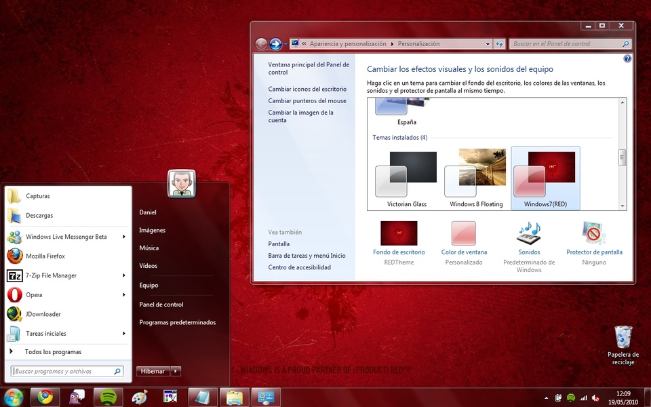Open Protector de pantalla icon
The image size is (651, 407).
coord(594,233)
